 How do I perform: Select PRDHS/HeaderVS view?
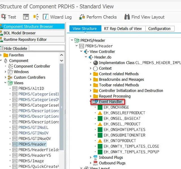point(35,155)
